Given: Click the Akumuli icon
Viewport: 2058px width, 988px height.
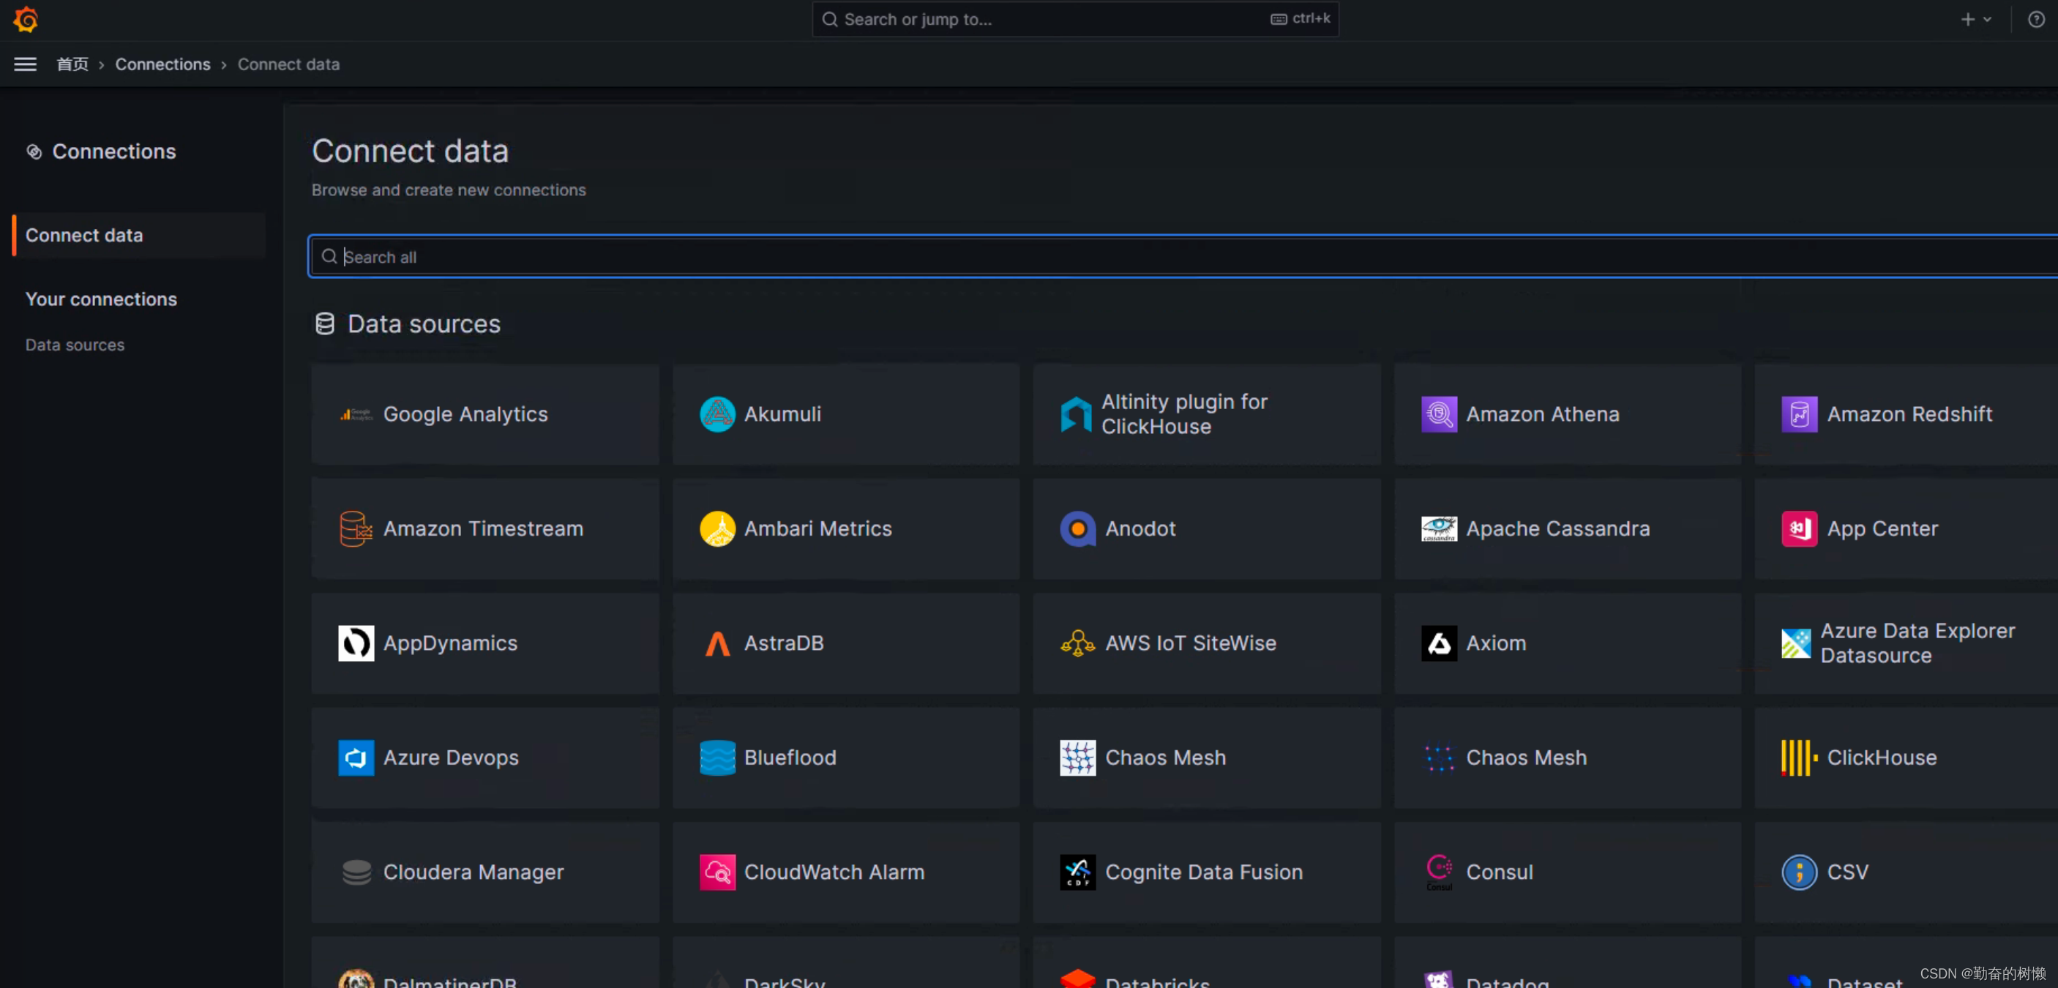Looking at the screenshot, I should [717, 414].
